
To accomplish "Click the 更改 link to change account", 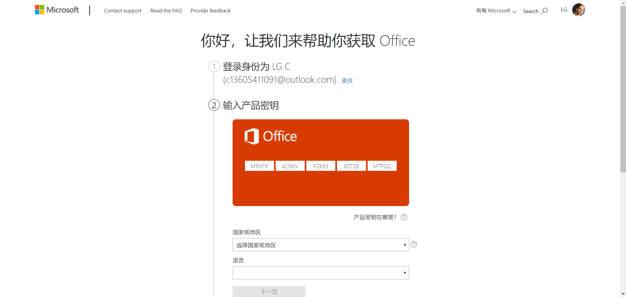I will 347,81.
